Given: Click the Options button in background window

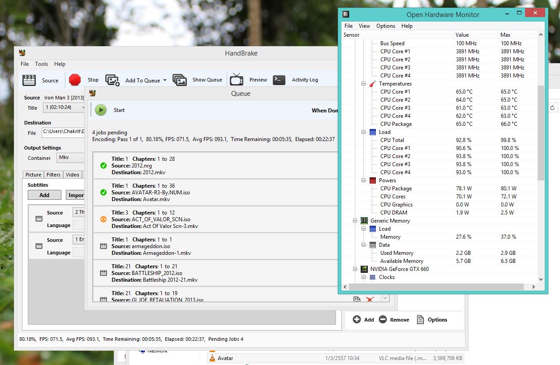Looking at the screenshot, I should [x=431, y=320].
